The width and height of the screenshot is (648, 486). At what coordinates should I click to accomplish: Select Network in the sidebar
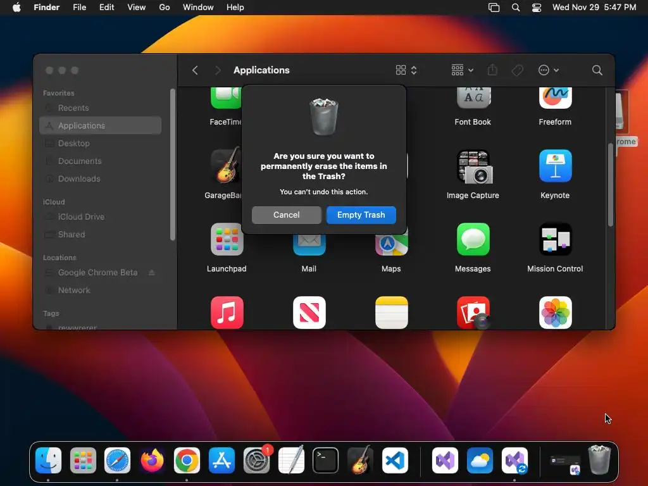click(101, 290)
